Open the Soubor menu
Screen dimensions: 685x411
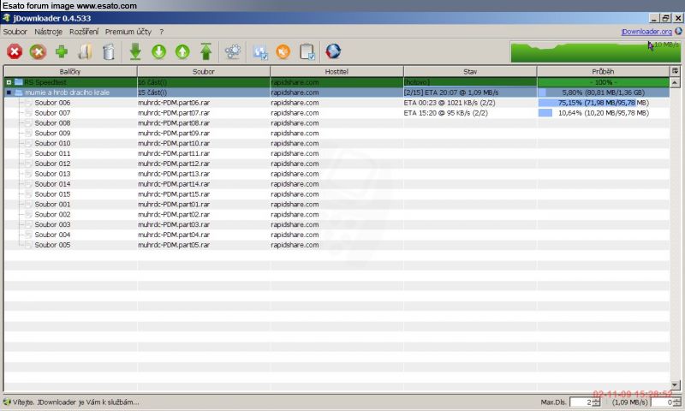click(x=15, y=32)
